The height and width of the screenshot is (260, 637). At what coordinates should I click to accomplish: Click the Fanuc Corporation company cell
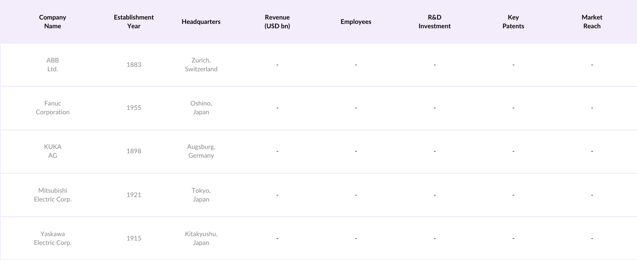[53, 108]
